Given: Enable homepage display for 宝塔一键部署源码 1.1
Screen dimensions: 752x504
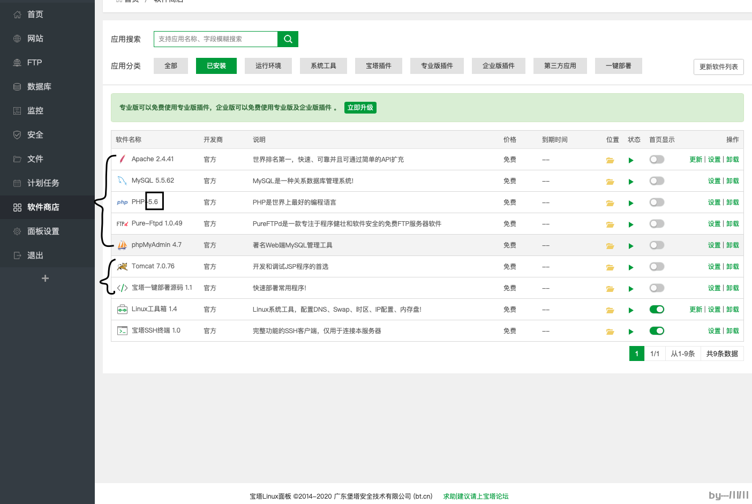Looking at the screenshot, I should pos(657,288).
